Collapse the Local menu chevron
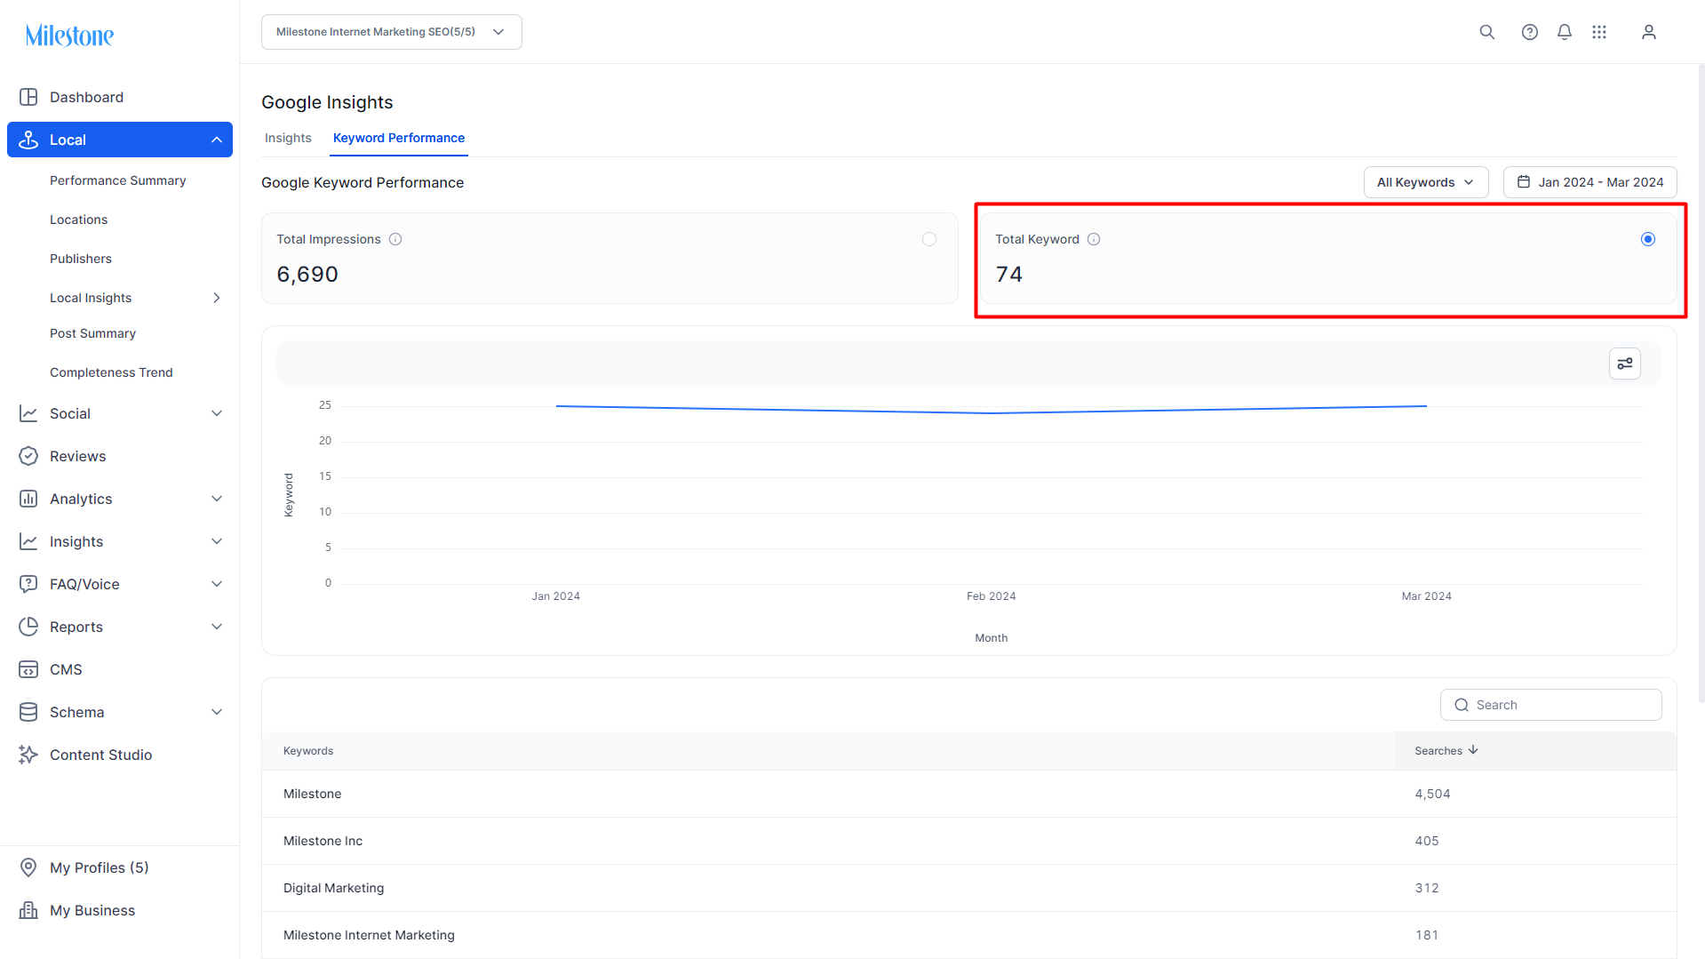This screenshot has height=959, width=1705. click(x=217, y=140)
